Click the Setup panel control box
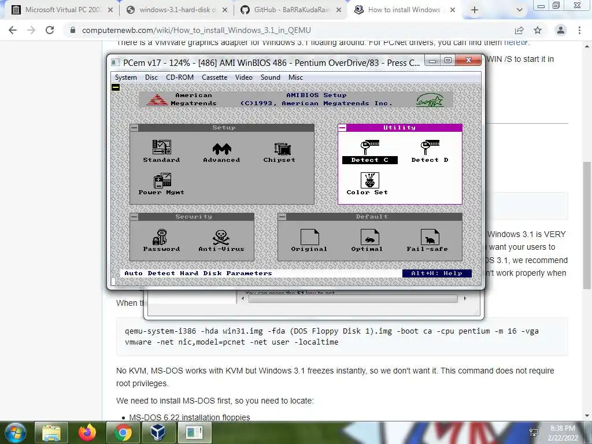 click(134, 128)
